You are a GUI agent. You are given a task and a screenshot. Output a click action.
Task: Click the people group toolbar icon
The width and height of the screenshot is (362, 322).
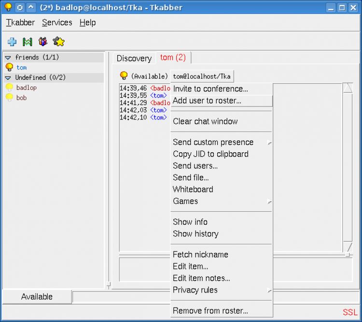[43, 42]
